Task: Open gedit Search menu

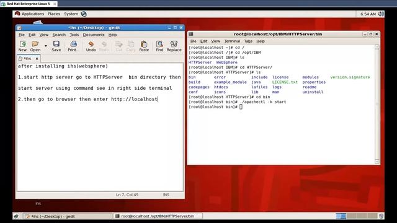Action: tap(59, 35)
